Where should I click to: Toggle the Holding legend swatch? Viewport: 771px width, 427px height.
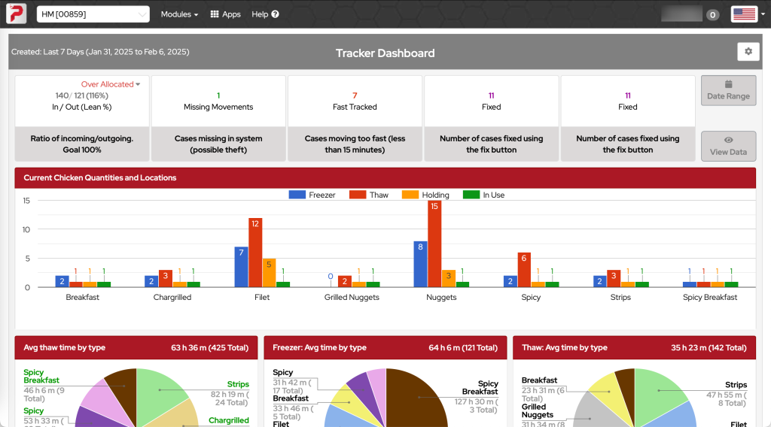point(410,195)
